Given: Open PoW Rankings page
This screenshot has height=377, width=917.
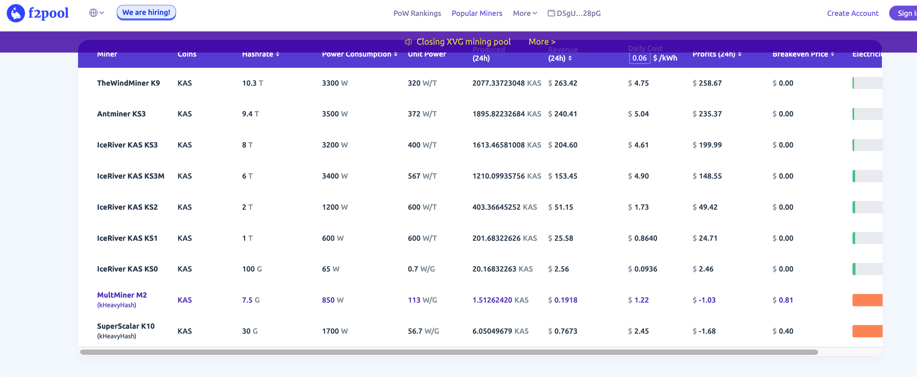Looking at the screenshot, I should pos(417,13).
